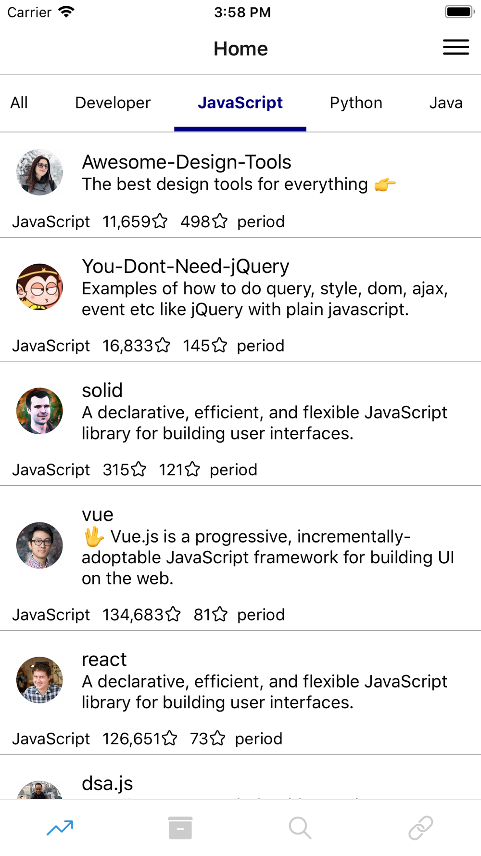
Task: Tap the trending chart tab icon
Action: [60, 828]
